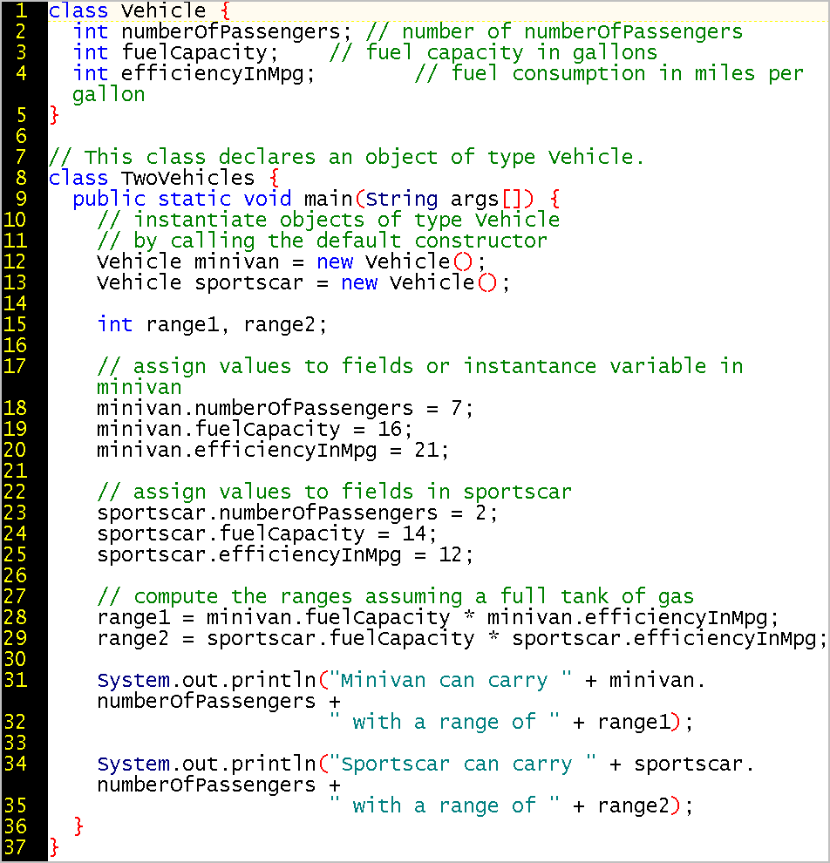Click '+ range1);' at end of line 32
The image size is (830, 863).
(633, 722)
